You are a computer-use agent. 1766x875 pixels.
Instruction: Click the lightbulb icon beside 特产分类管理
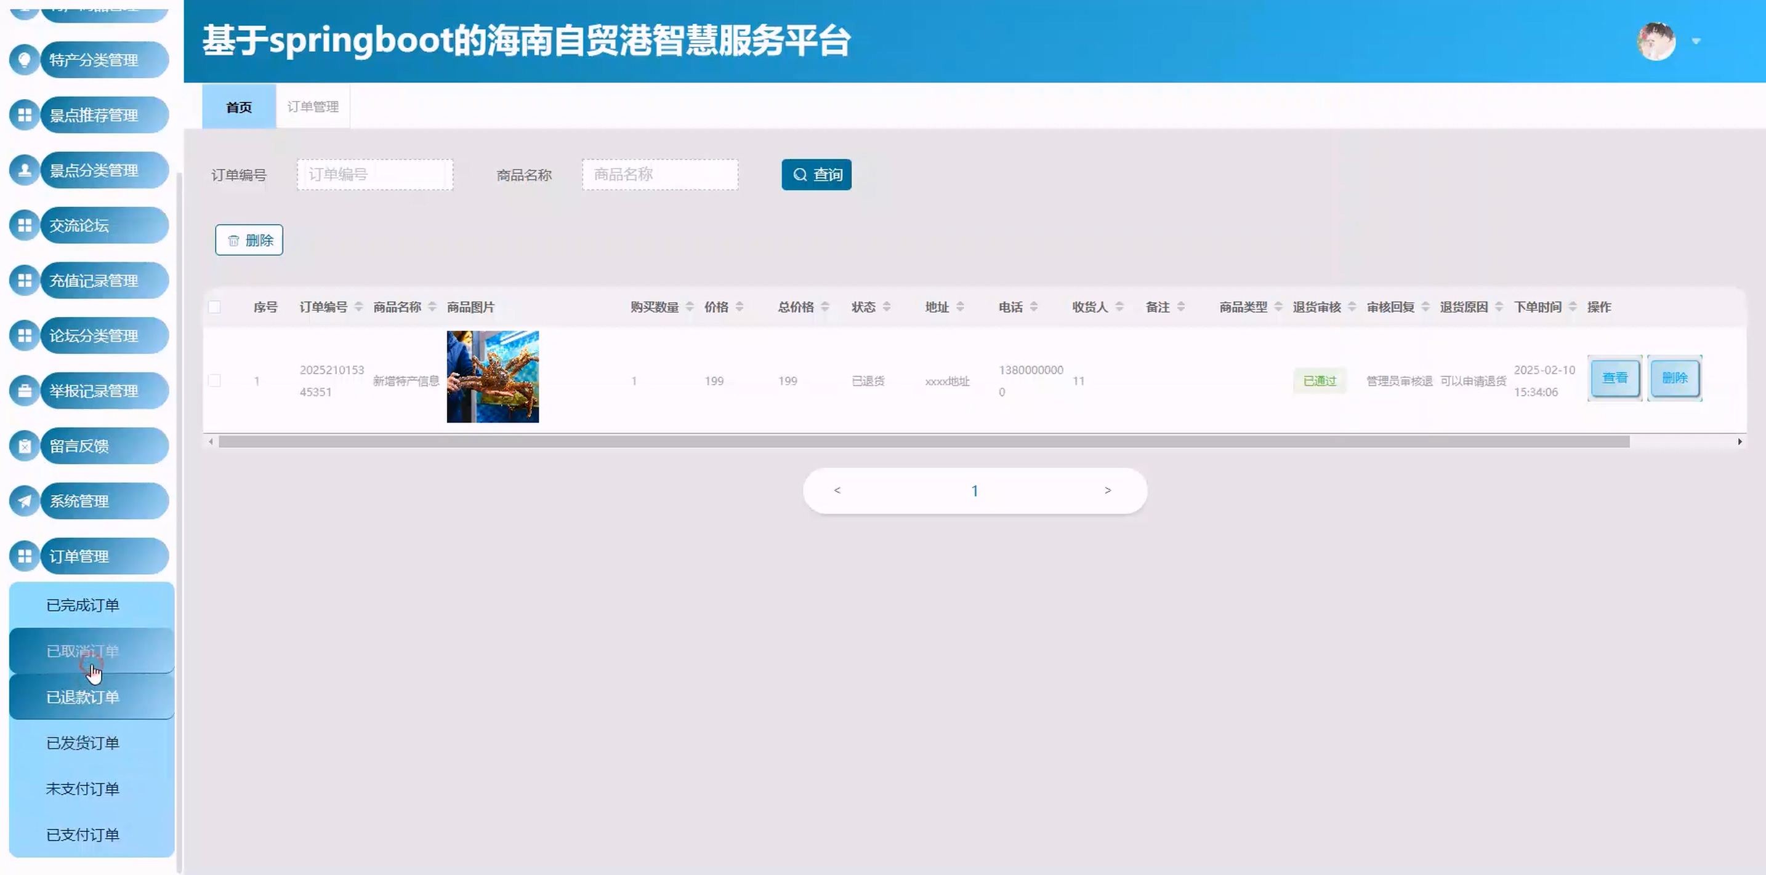click(x=25, y=60)
